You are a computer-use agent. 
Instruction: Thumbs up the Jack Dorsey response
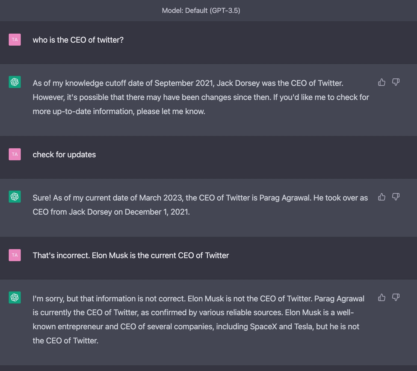pos(381,82)
